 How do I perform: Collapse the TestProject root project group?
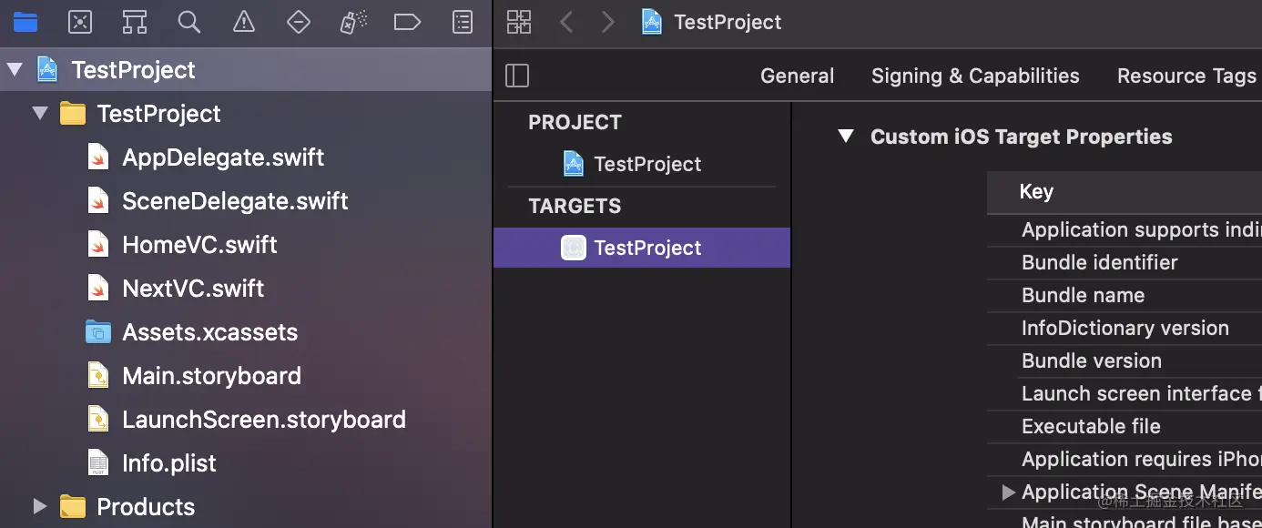(x=14, y=69)
